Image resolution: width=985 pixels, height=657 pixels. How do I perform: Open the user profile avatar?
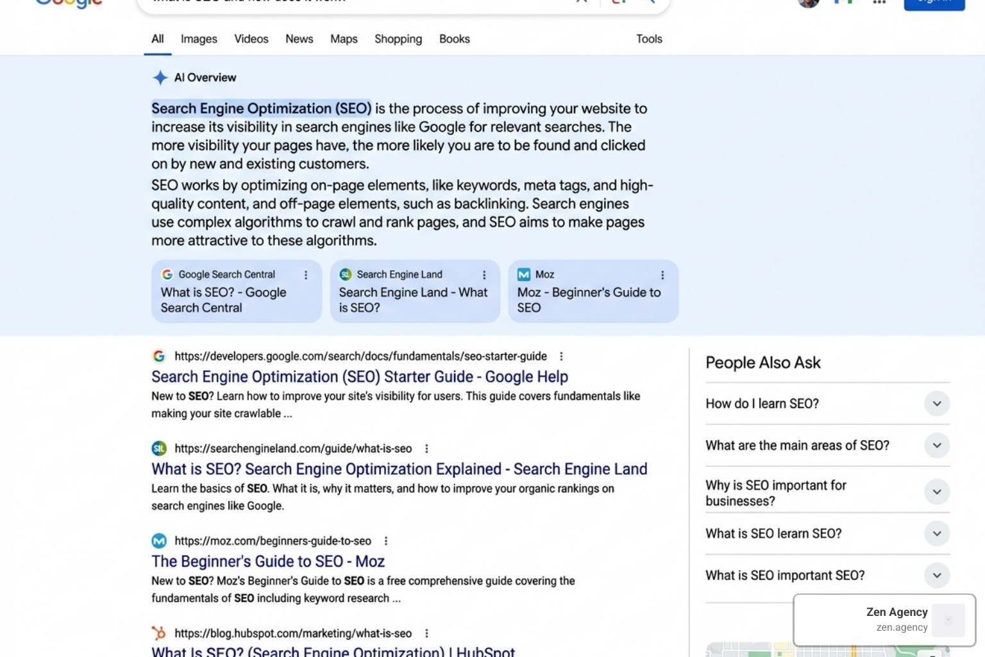[809, 2]
